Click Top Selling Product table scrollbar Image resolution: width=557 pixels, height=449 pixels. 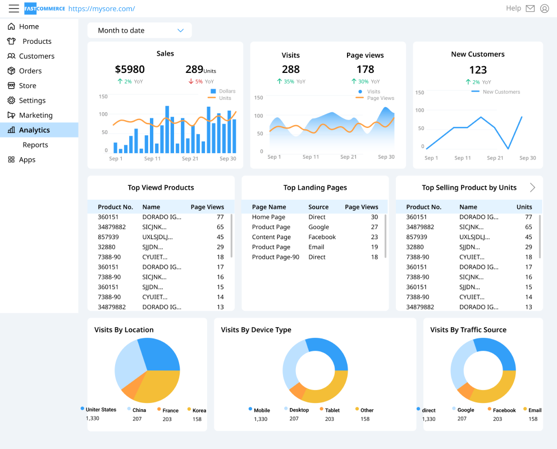(x=540, y=235)
